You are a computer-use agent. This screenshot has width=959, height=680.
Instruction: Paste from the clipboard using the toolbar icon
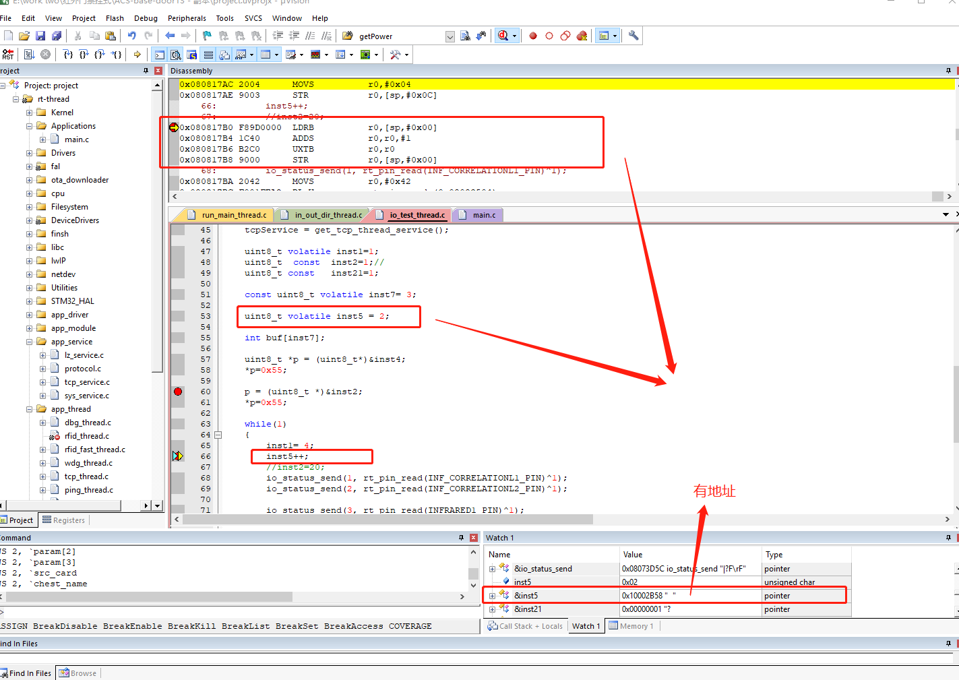click(x=111, y=36)
